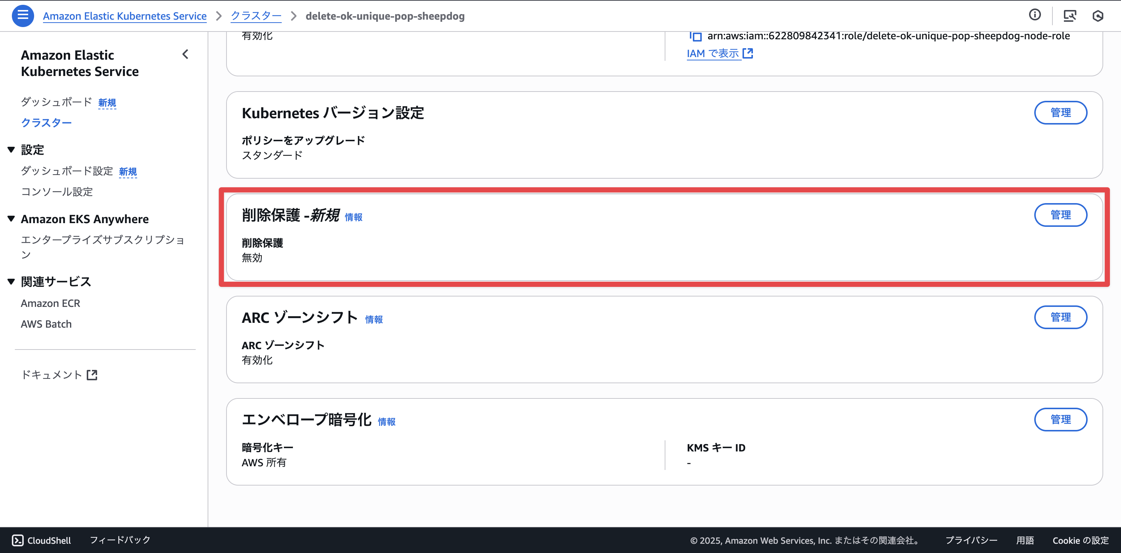Collapse the 設定 section triangle
This screenshot has width=1121, height=553.
pyautogui.click(x=11, y=150)
